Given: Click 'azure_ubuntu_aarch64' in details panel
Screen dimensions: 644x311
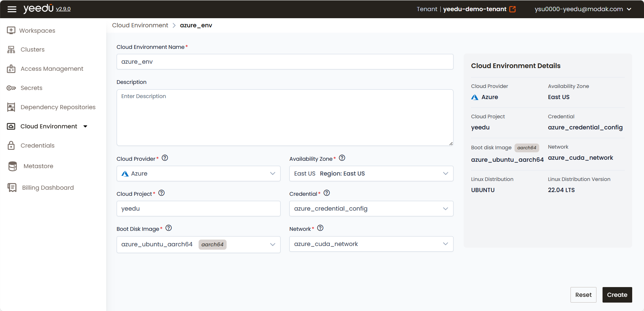Looking at the screenshot, I should pos(507,160).
